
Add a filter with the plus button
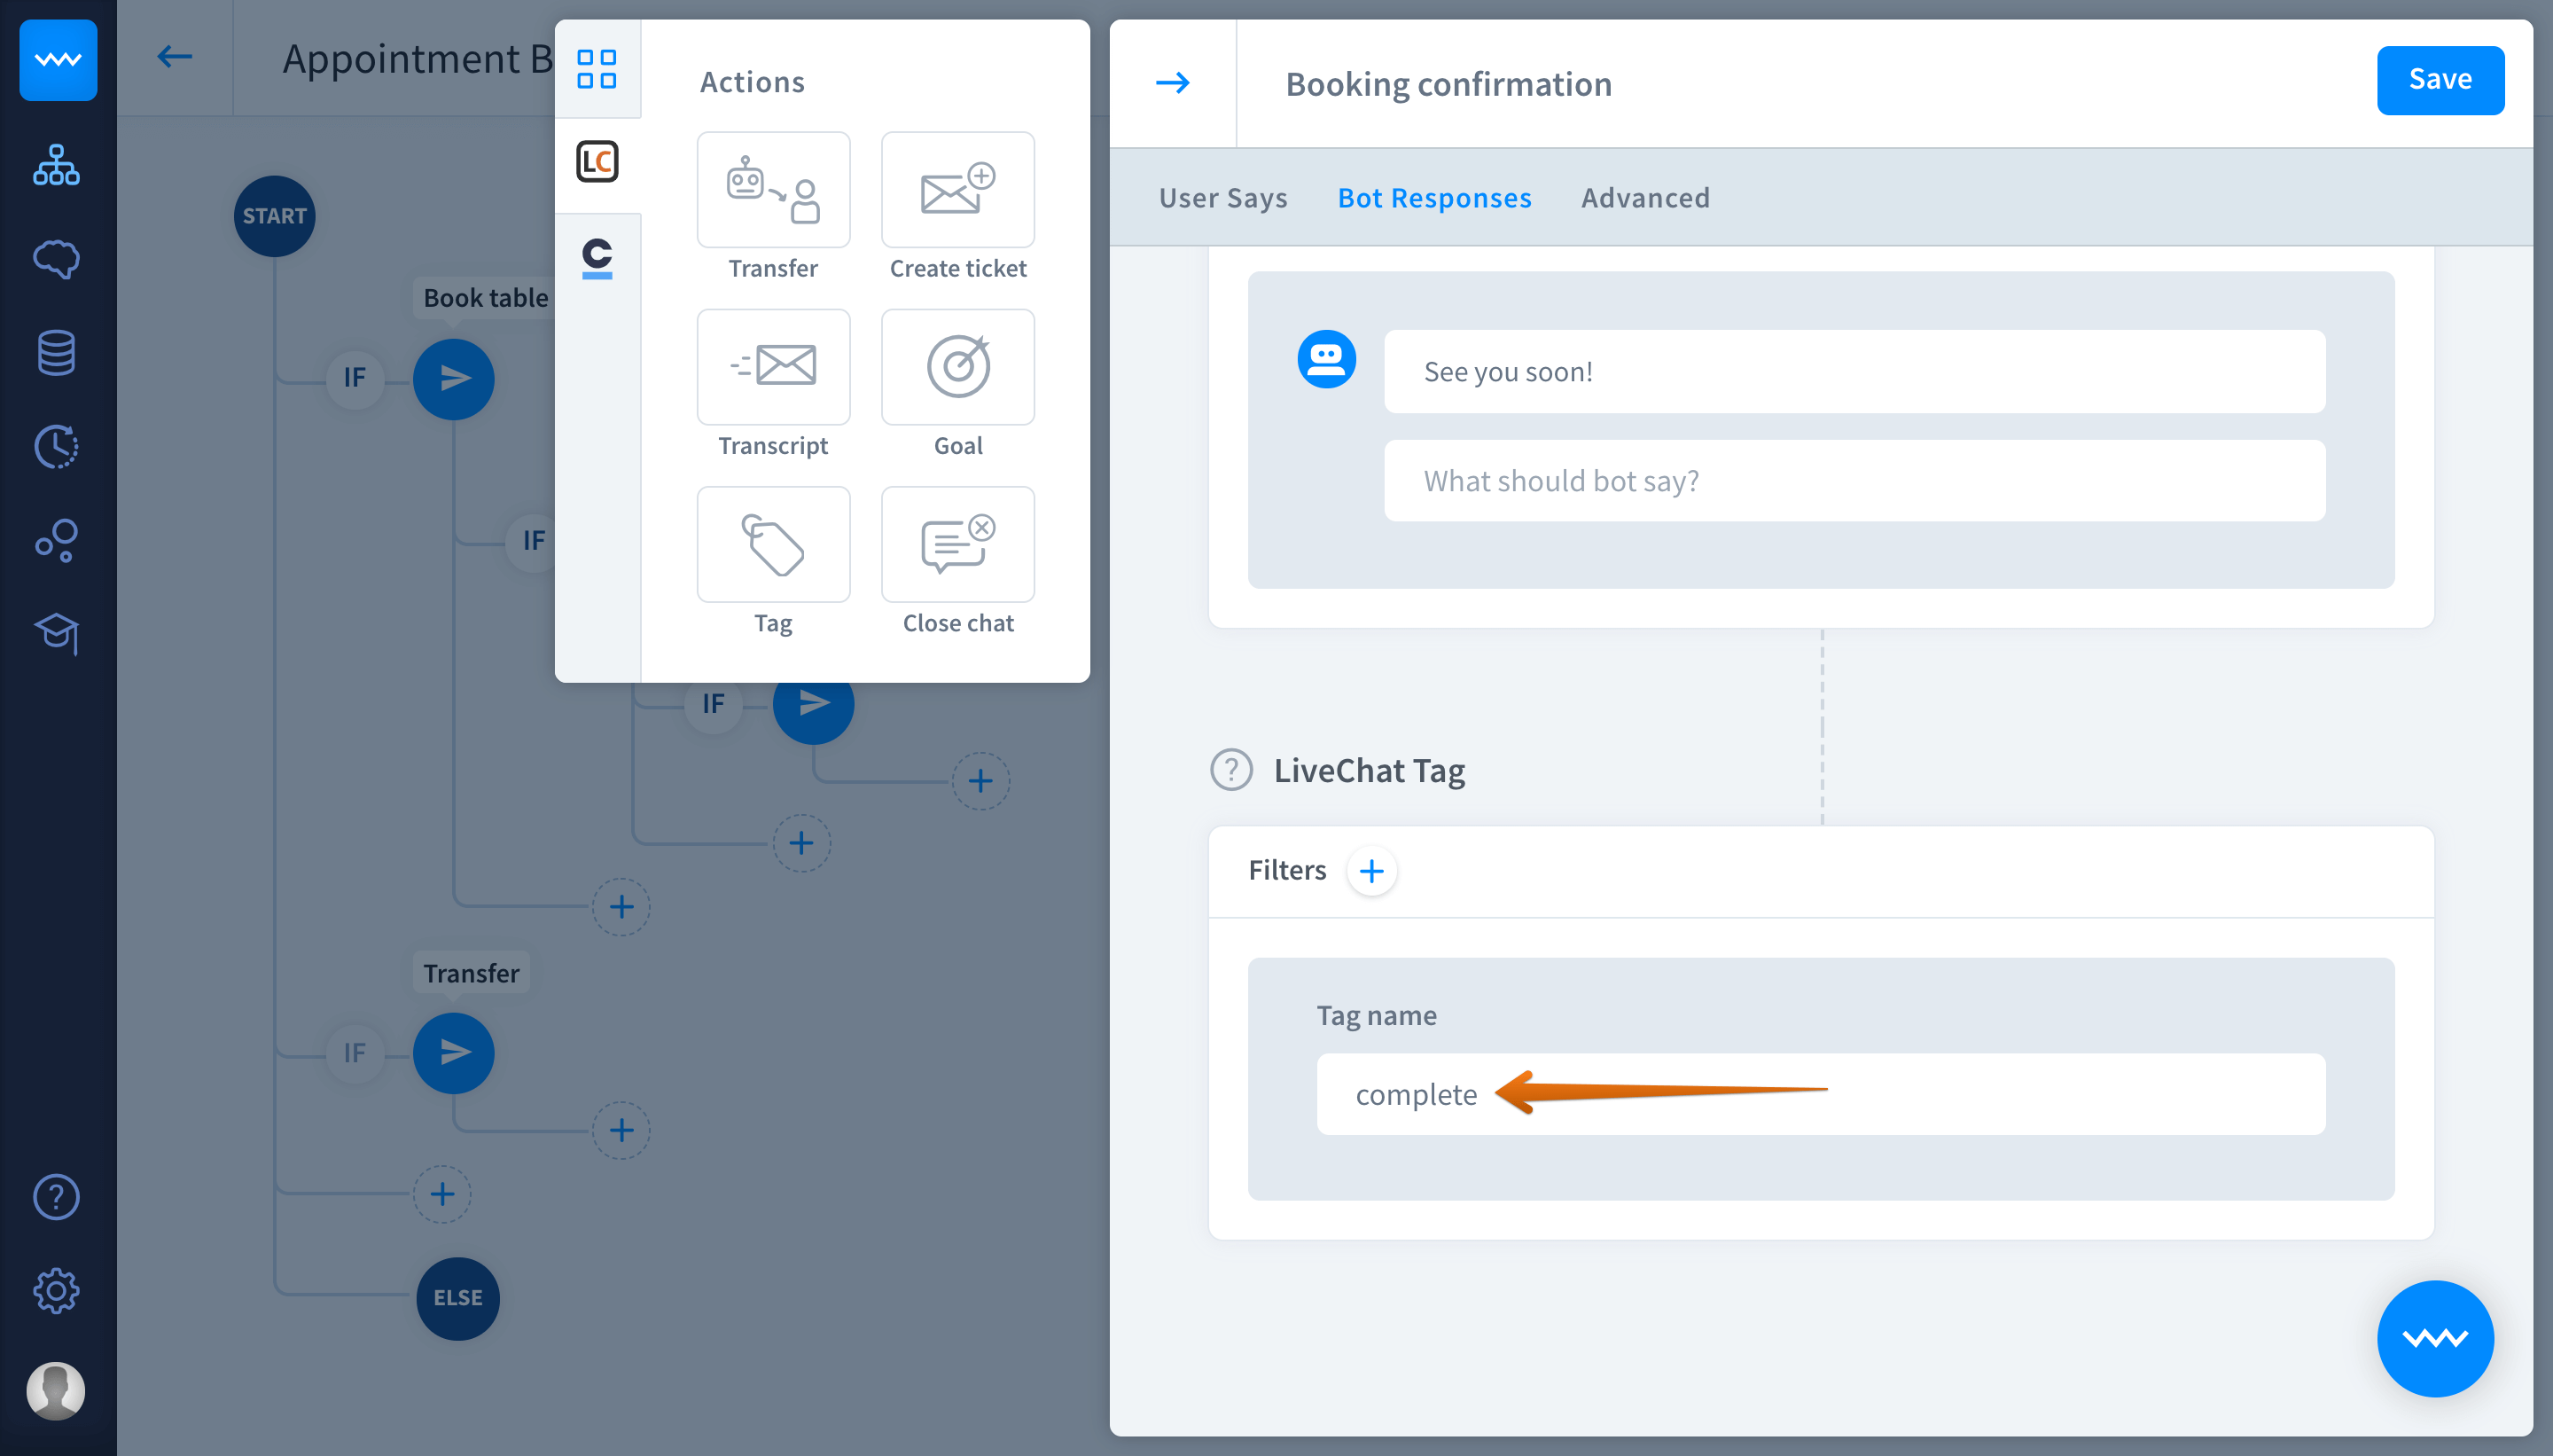pos(1370,871)
